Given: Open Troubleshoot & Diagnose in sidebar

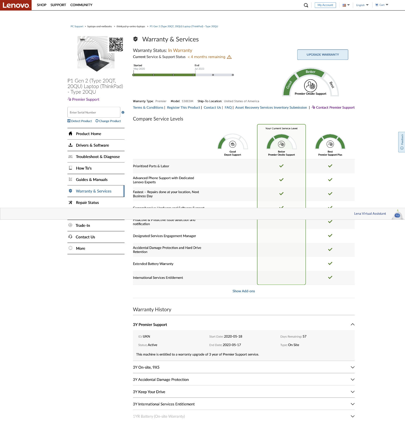Looking at the screenshot, I should 96,157.
